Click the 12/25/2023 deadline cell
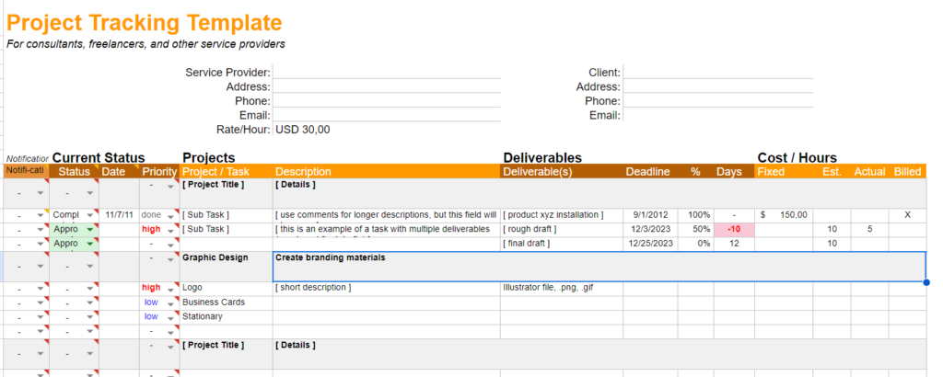 tap(650, 244)
